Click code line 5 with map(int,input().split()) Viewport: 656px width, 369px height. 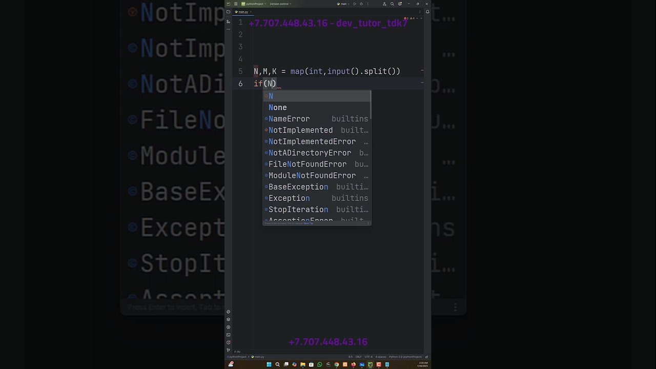tap(327, 71)
